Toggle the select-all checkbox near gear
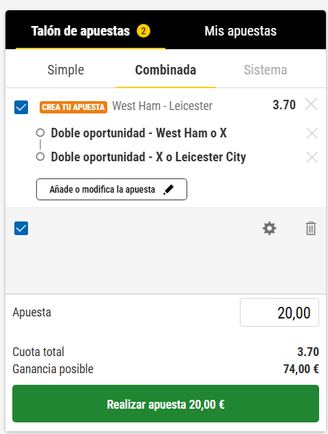 click(21, 228)
